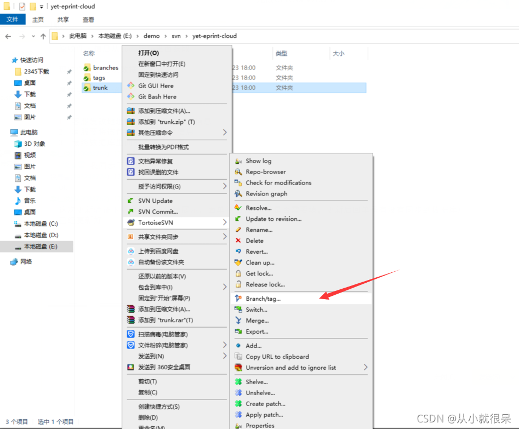Screen dimensions: 519x429
Task: Click the Branch/tag icon
Action: click(x=238, y=299)
